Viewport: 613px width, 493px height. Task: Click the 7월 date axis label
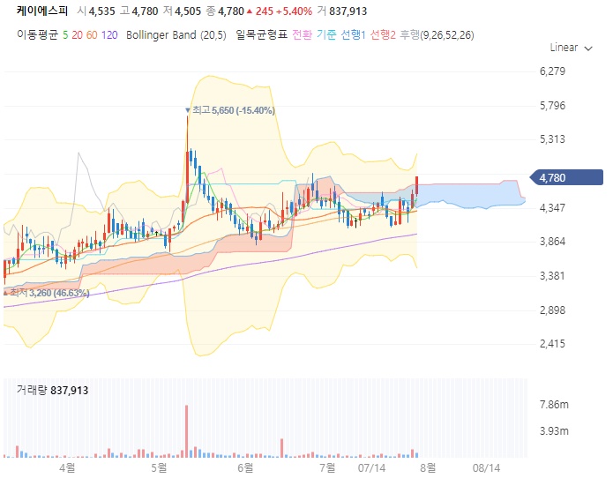[327, 467]
